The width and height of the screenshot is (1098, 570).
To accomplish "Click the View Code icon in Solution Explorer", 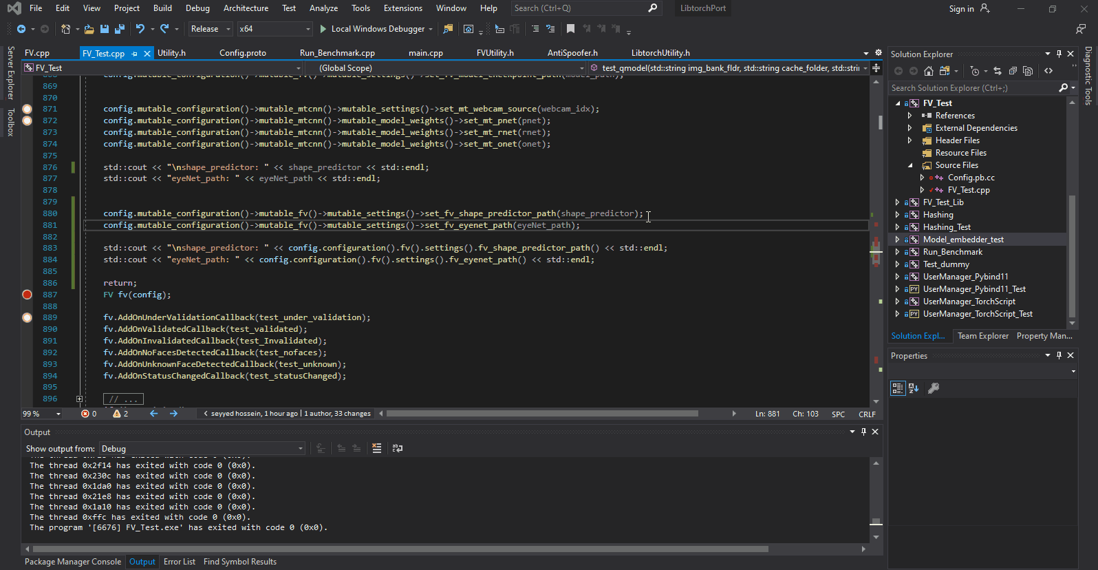I will coord(1048,71).
